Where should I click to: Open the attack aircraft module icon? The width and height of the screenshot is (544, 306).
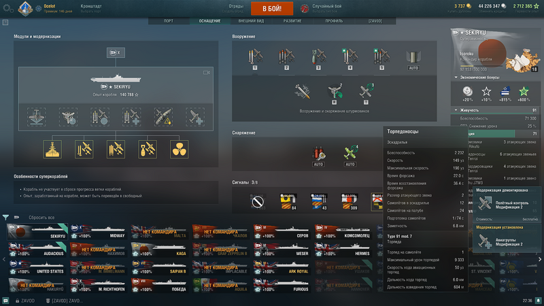[x=84, y=149]
